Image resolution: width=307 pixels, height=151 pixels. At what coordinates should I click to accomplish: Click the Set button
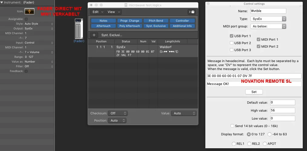tap(254, 92)
